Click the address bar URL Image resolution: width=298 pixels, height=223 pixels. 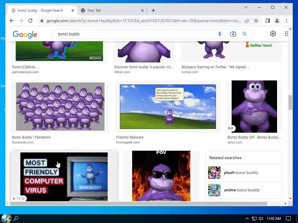pos(143,21)
